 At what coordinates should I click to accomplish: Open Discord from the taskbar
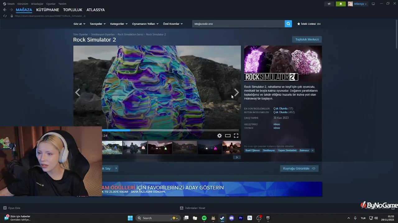click(x=231, y=218)
